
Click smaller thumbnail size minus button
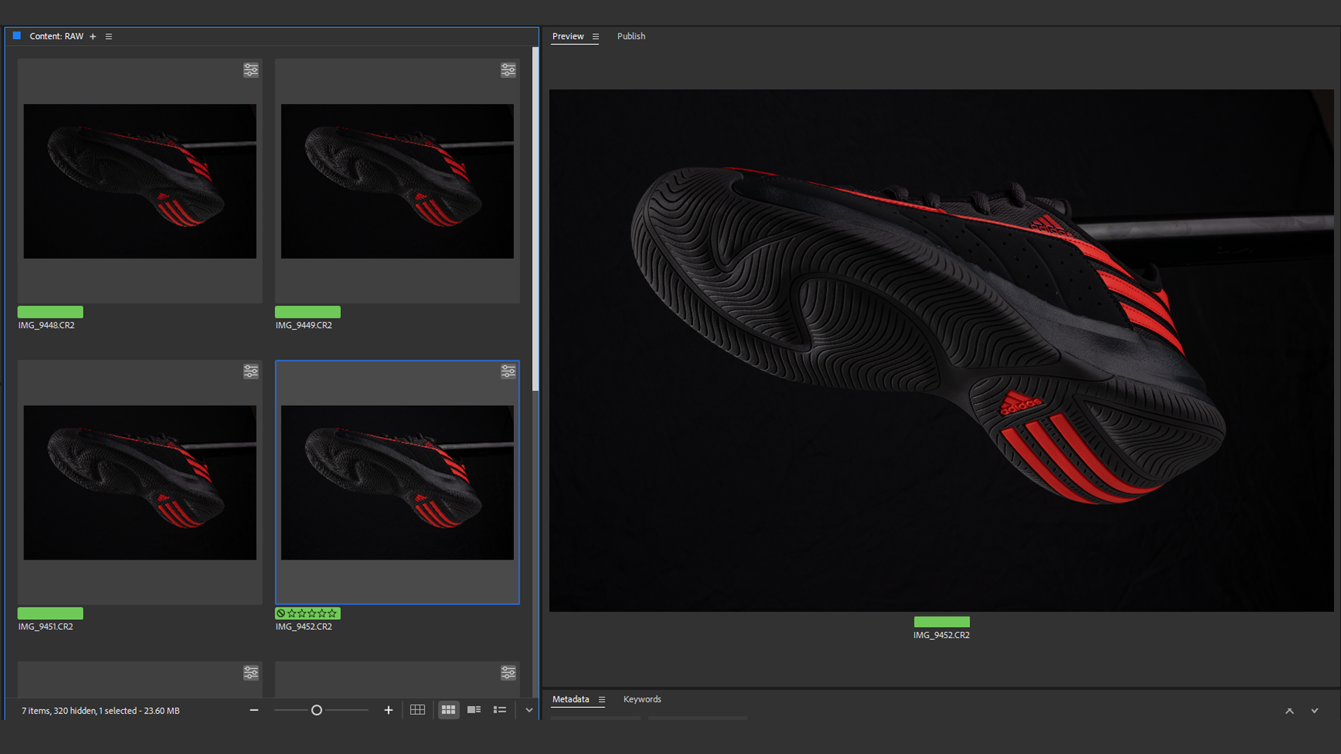[x=254, y=710]
